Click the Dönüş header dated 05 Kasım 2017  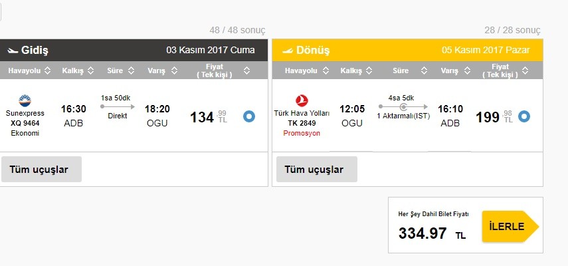[x=408, y=51]
